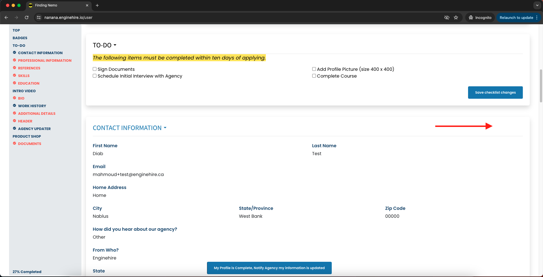Click the email mahmoud+test@enginehire.ca
Screen dimensions: 543x277
coord(128,174)
